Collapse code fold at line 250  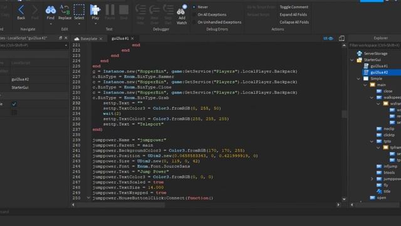tap(88, 198)
